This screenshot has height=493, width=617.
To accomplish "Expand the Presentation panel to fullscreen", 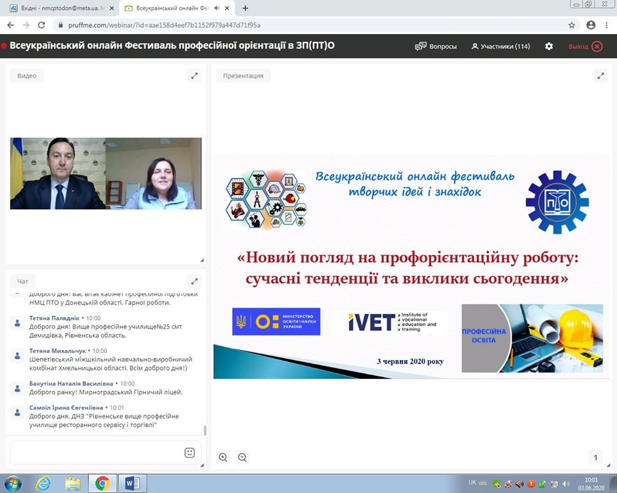I will (x=601, y=76).
